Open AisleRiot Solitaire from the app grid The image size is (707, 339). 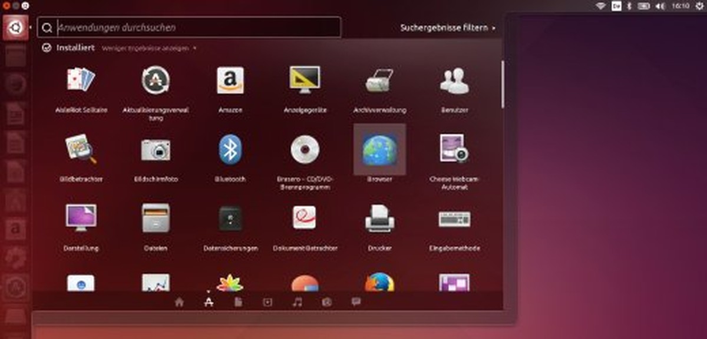[x=81, y=80]
